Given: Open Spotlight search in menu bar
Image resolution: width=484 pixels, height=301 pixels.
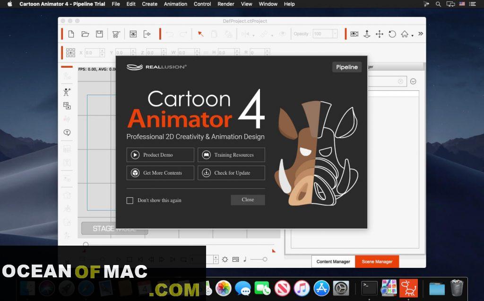Looking at the screenshot, I should pyautogui.click(x=438, y=4).
